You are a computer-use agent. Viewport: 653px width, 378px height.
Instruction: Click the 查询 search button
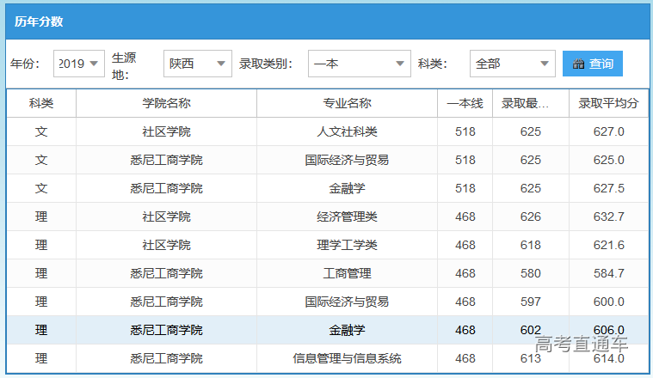click(592, 64)
